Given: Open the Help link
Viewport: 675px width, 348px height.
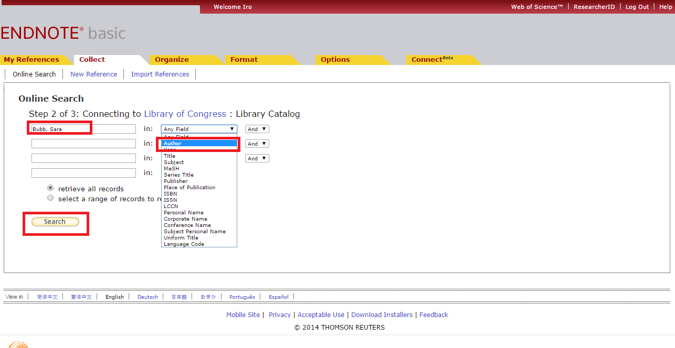Looking at the screenshot, I should (666, 7).
